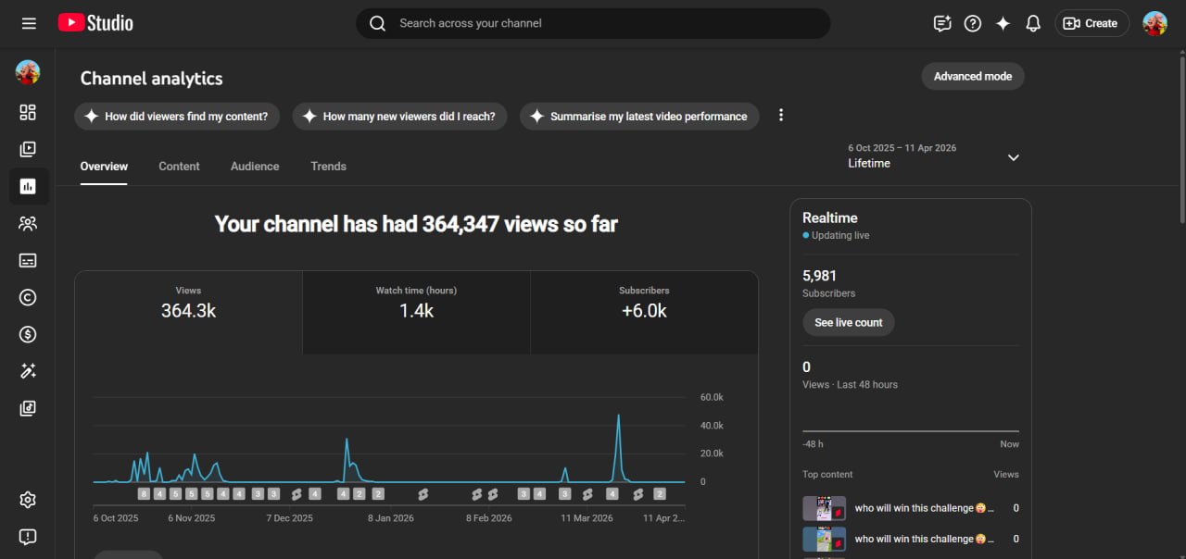Viewport: 1186px width, 559px height.
Task: Click the "6 Oct 2025 – 11 Apr 2026" range text
Action: coord(902,148)
